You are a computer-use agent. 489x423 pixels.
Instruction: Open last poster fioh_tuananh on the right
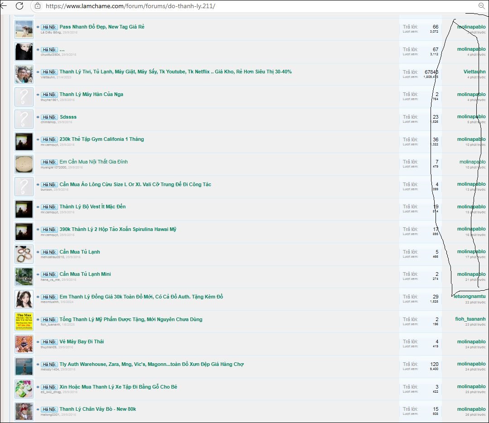pyautogui.click(x=470, y=319)
